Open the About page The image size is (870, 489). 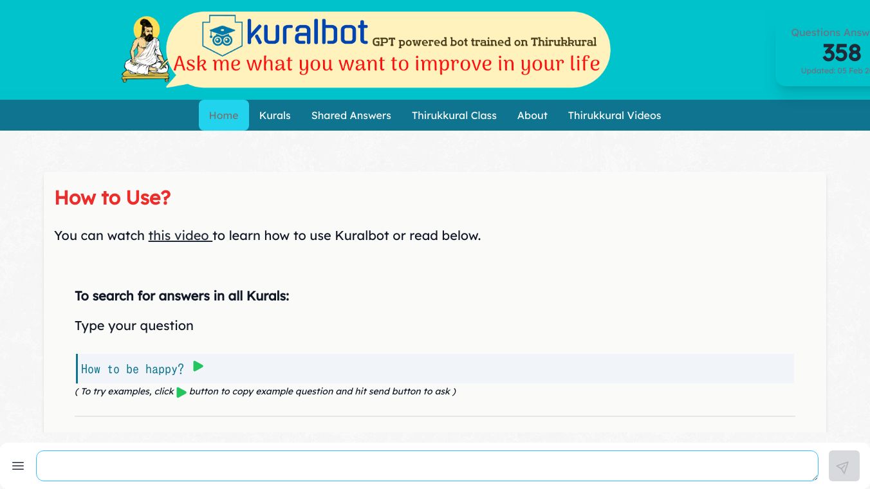[x=532, y=115]
